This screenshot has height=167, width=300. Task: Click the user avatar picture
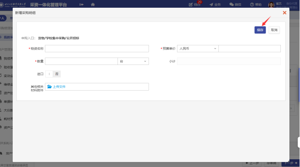point(271,4)
